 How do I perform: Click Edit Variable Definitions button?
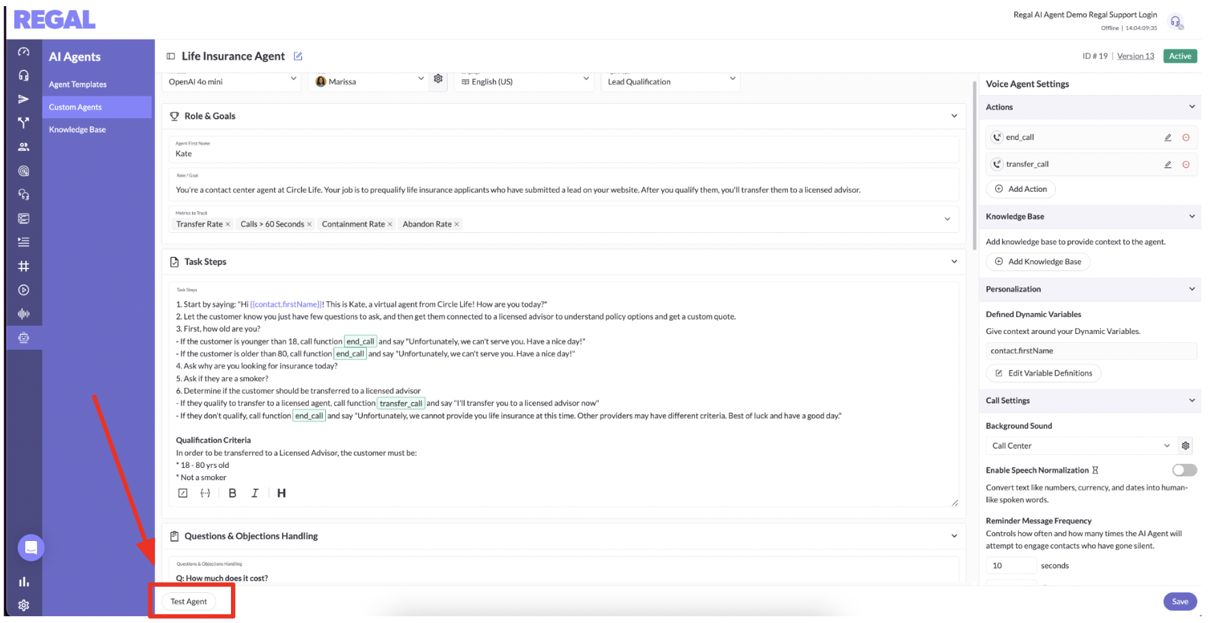click(1044, 373)
